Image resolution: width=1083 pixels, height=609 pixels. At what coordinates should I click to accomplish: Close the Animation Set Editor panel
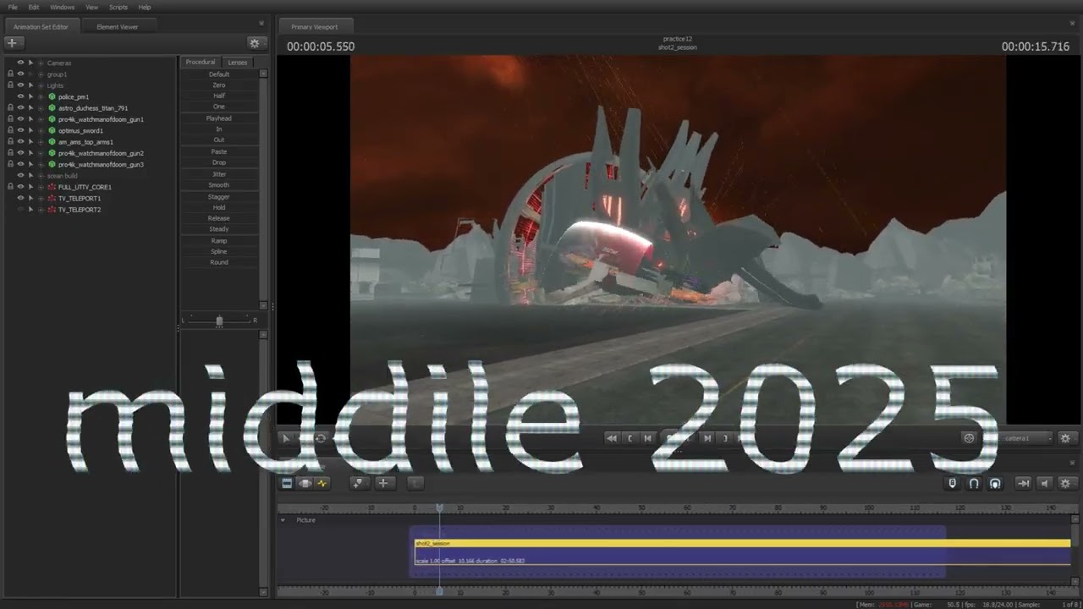coord(261,24)
